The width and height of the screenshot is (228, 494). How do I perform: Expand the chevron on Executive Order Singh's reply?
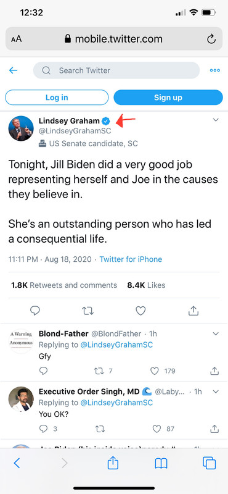pyautogui.click(x=216, y=391)
